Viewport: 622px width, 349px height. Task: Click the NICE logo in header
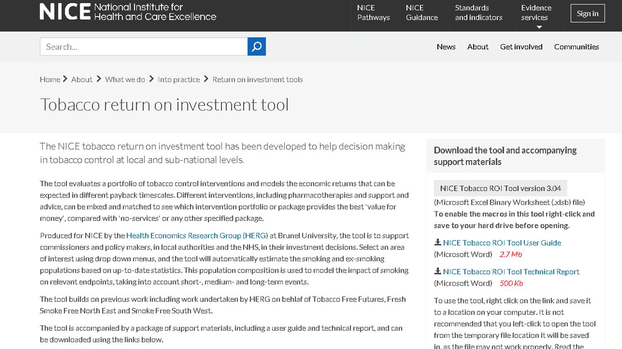click(128, 12)
